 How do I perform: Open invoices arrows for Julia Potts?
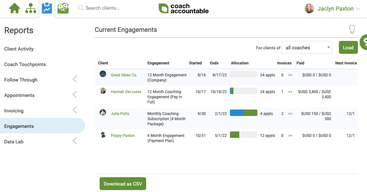[x=290, y=114]
